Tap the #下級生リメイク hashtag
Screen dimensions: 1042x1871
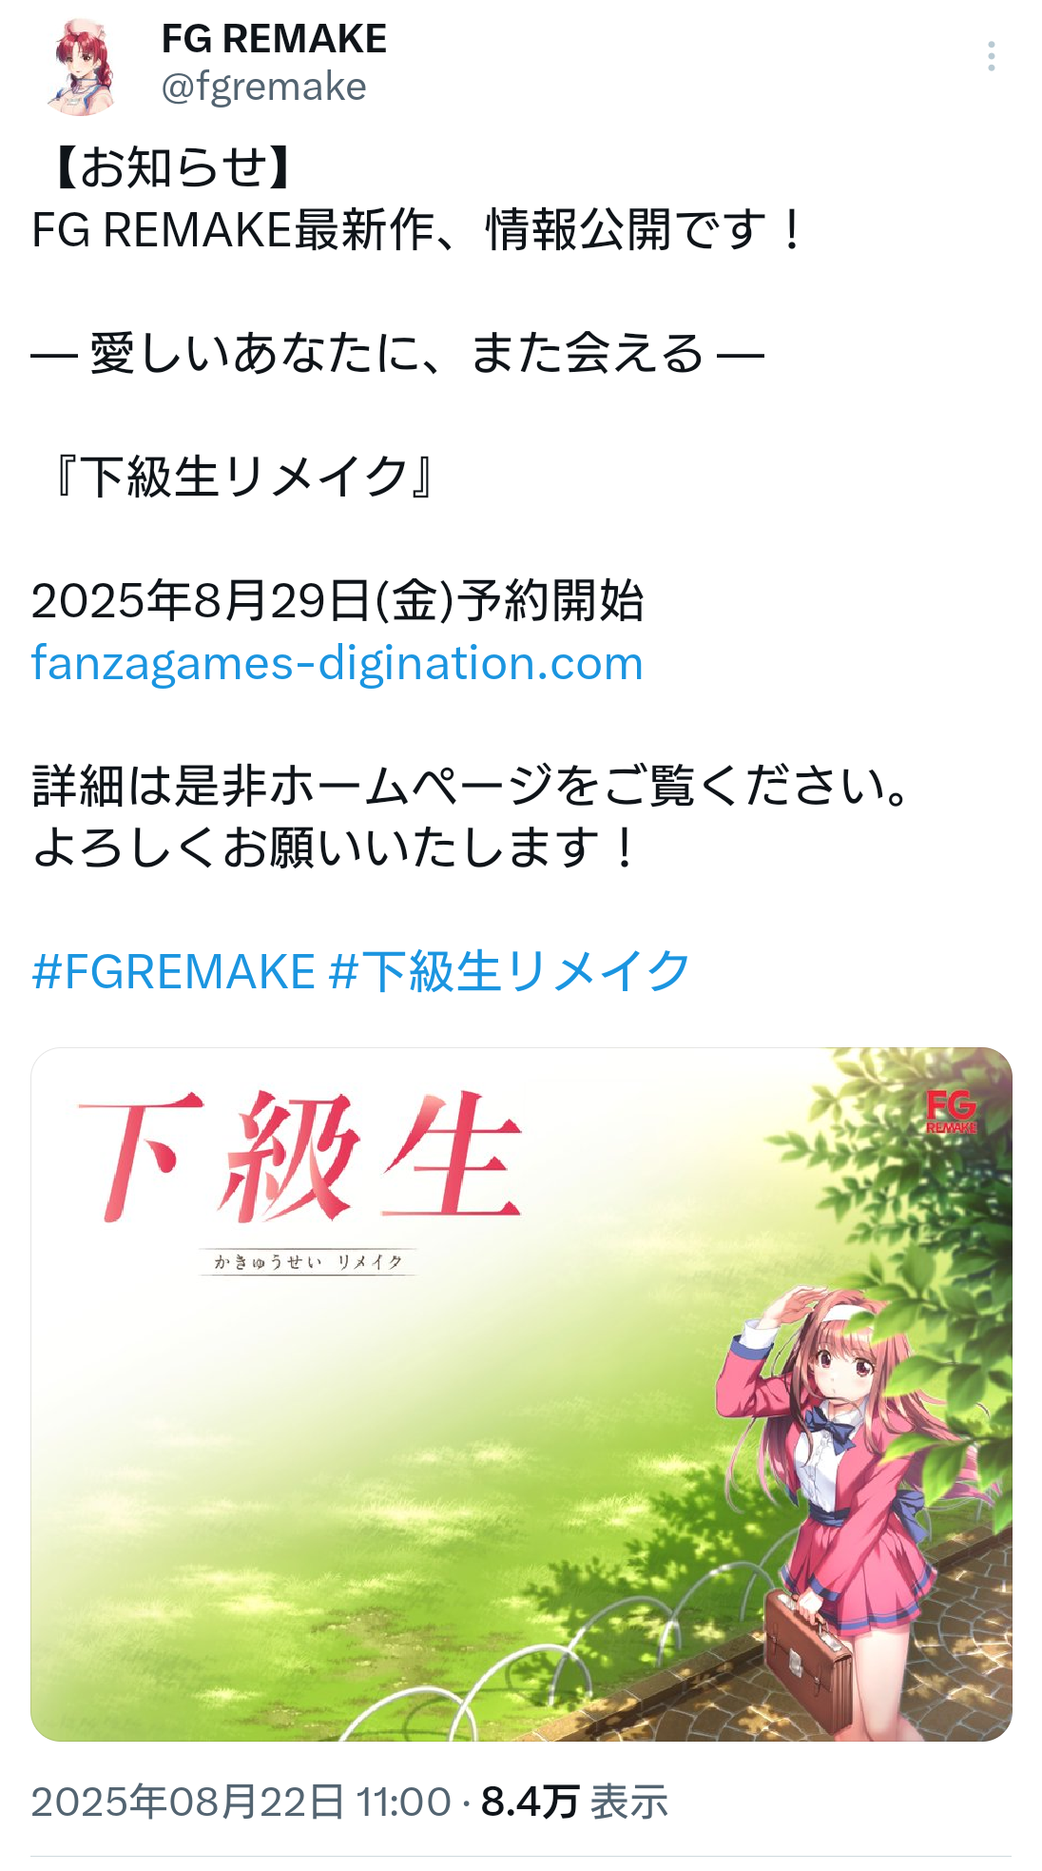(510, 971)
